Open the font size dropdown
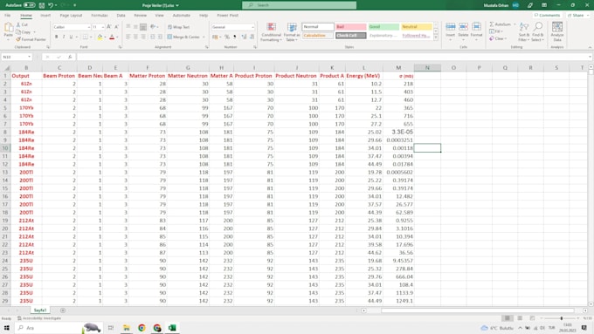The width and height of the screenshot is (594, 334). 103,27
